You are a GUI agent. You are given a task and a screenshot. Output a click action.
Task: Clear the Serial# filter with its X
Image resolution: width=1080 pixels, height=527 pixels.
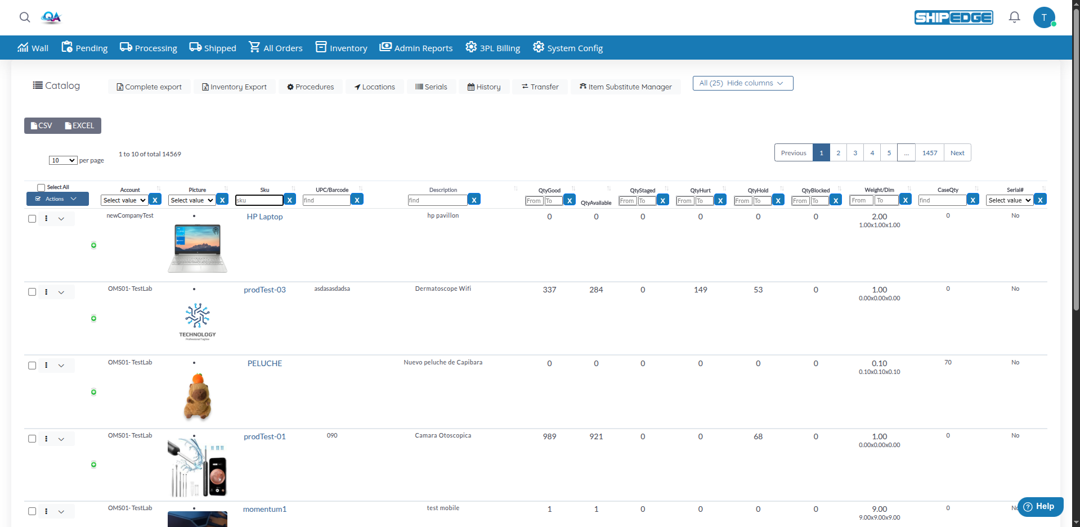tap(1040, 200)
